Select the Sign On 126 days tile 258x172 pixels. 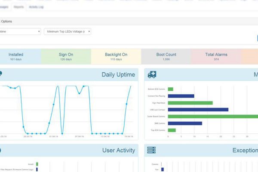66,57
